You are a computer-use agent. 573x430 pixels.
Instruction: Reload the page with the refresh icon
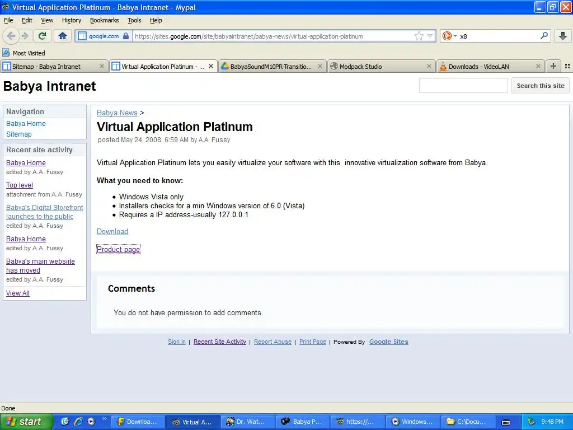pos(43,36)
